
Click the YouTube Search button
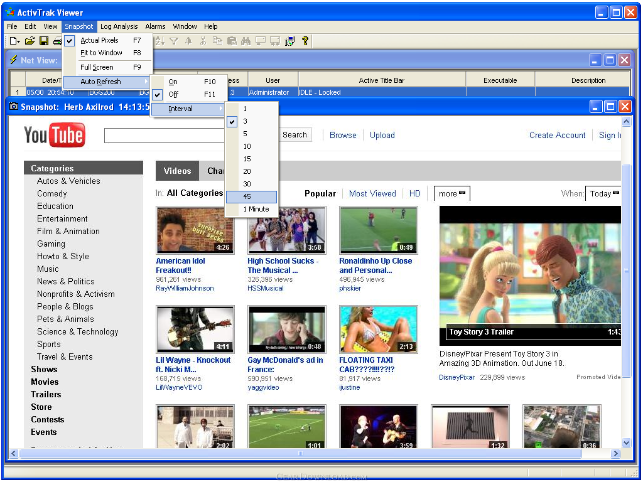(294, 135)
